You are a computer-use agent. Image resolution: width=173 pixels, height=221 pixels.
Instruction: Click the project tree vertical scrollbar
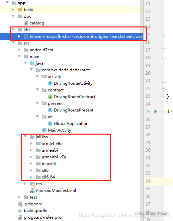point(142,110)
